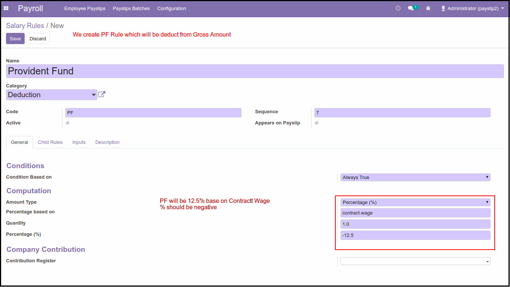Click the Code field containing PF

pyautogui.click(x=153, y=112)
